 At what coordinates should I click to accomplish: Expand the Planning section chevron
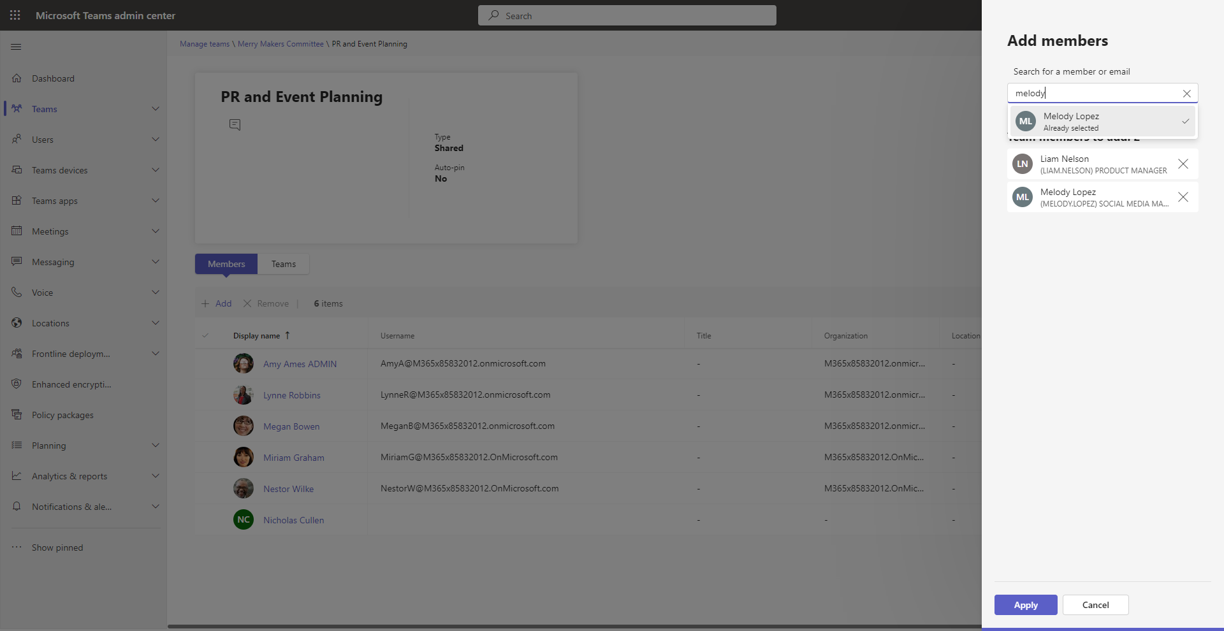pos(156,445)
